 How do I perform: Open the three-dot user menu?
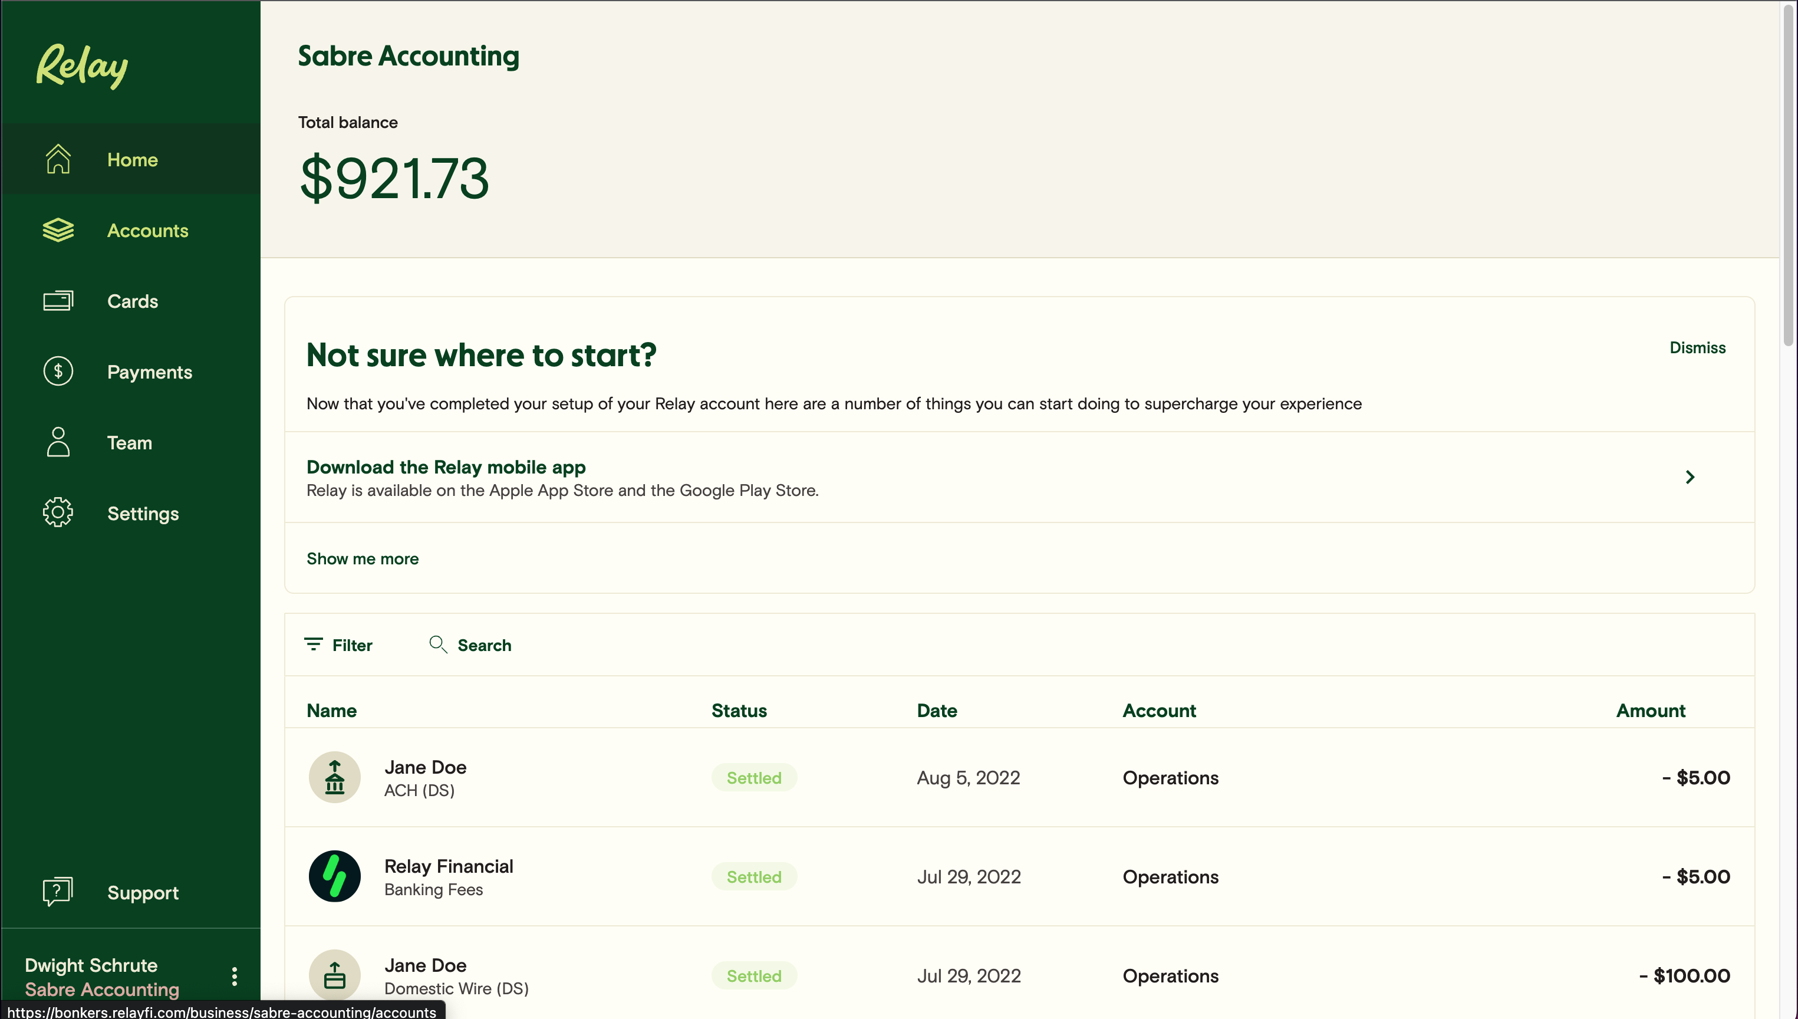coord(235,977)
